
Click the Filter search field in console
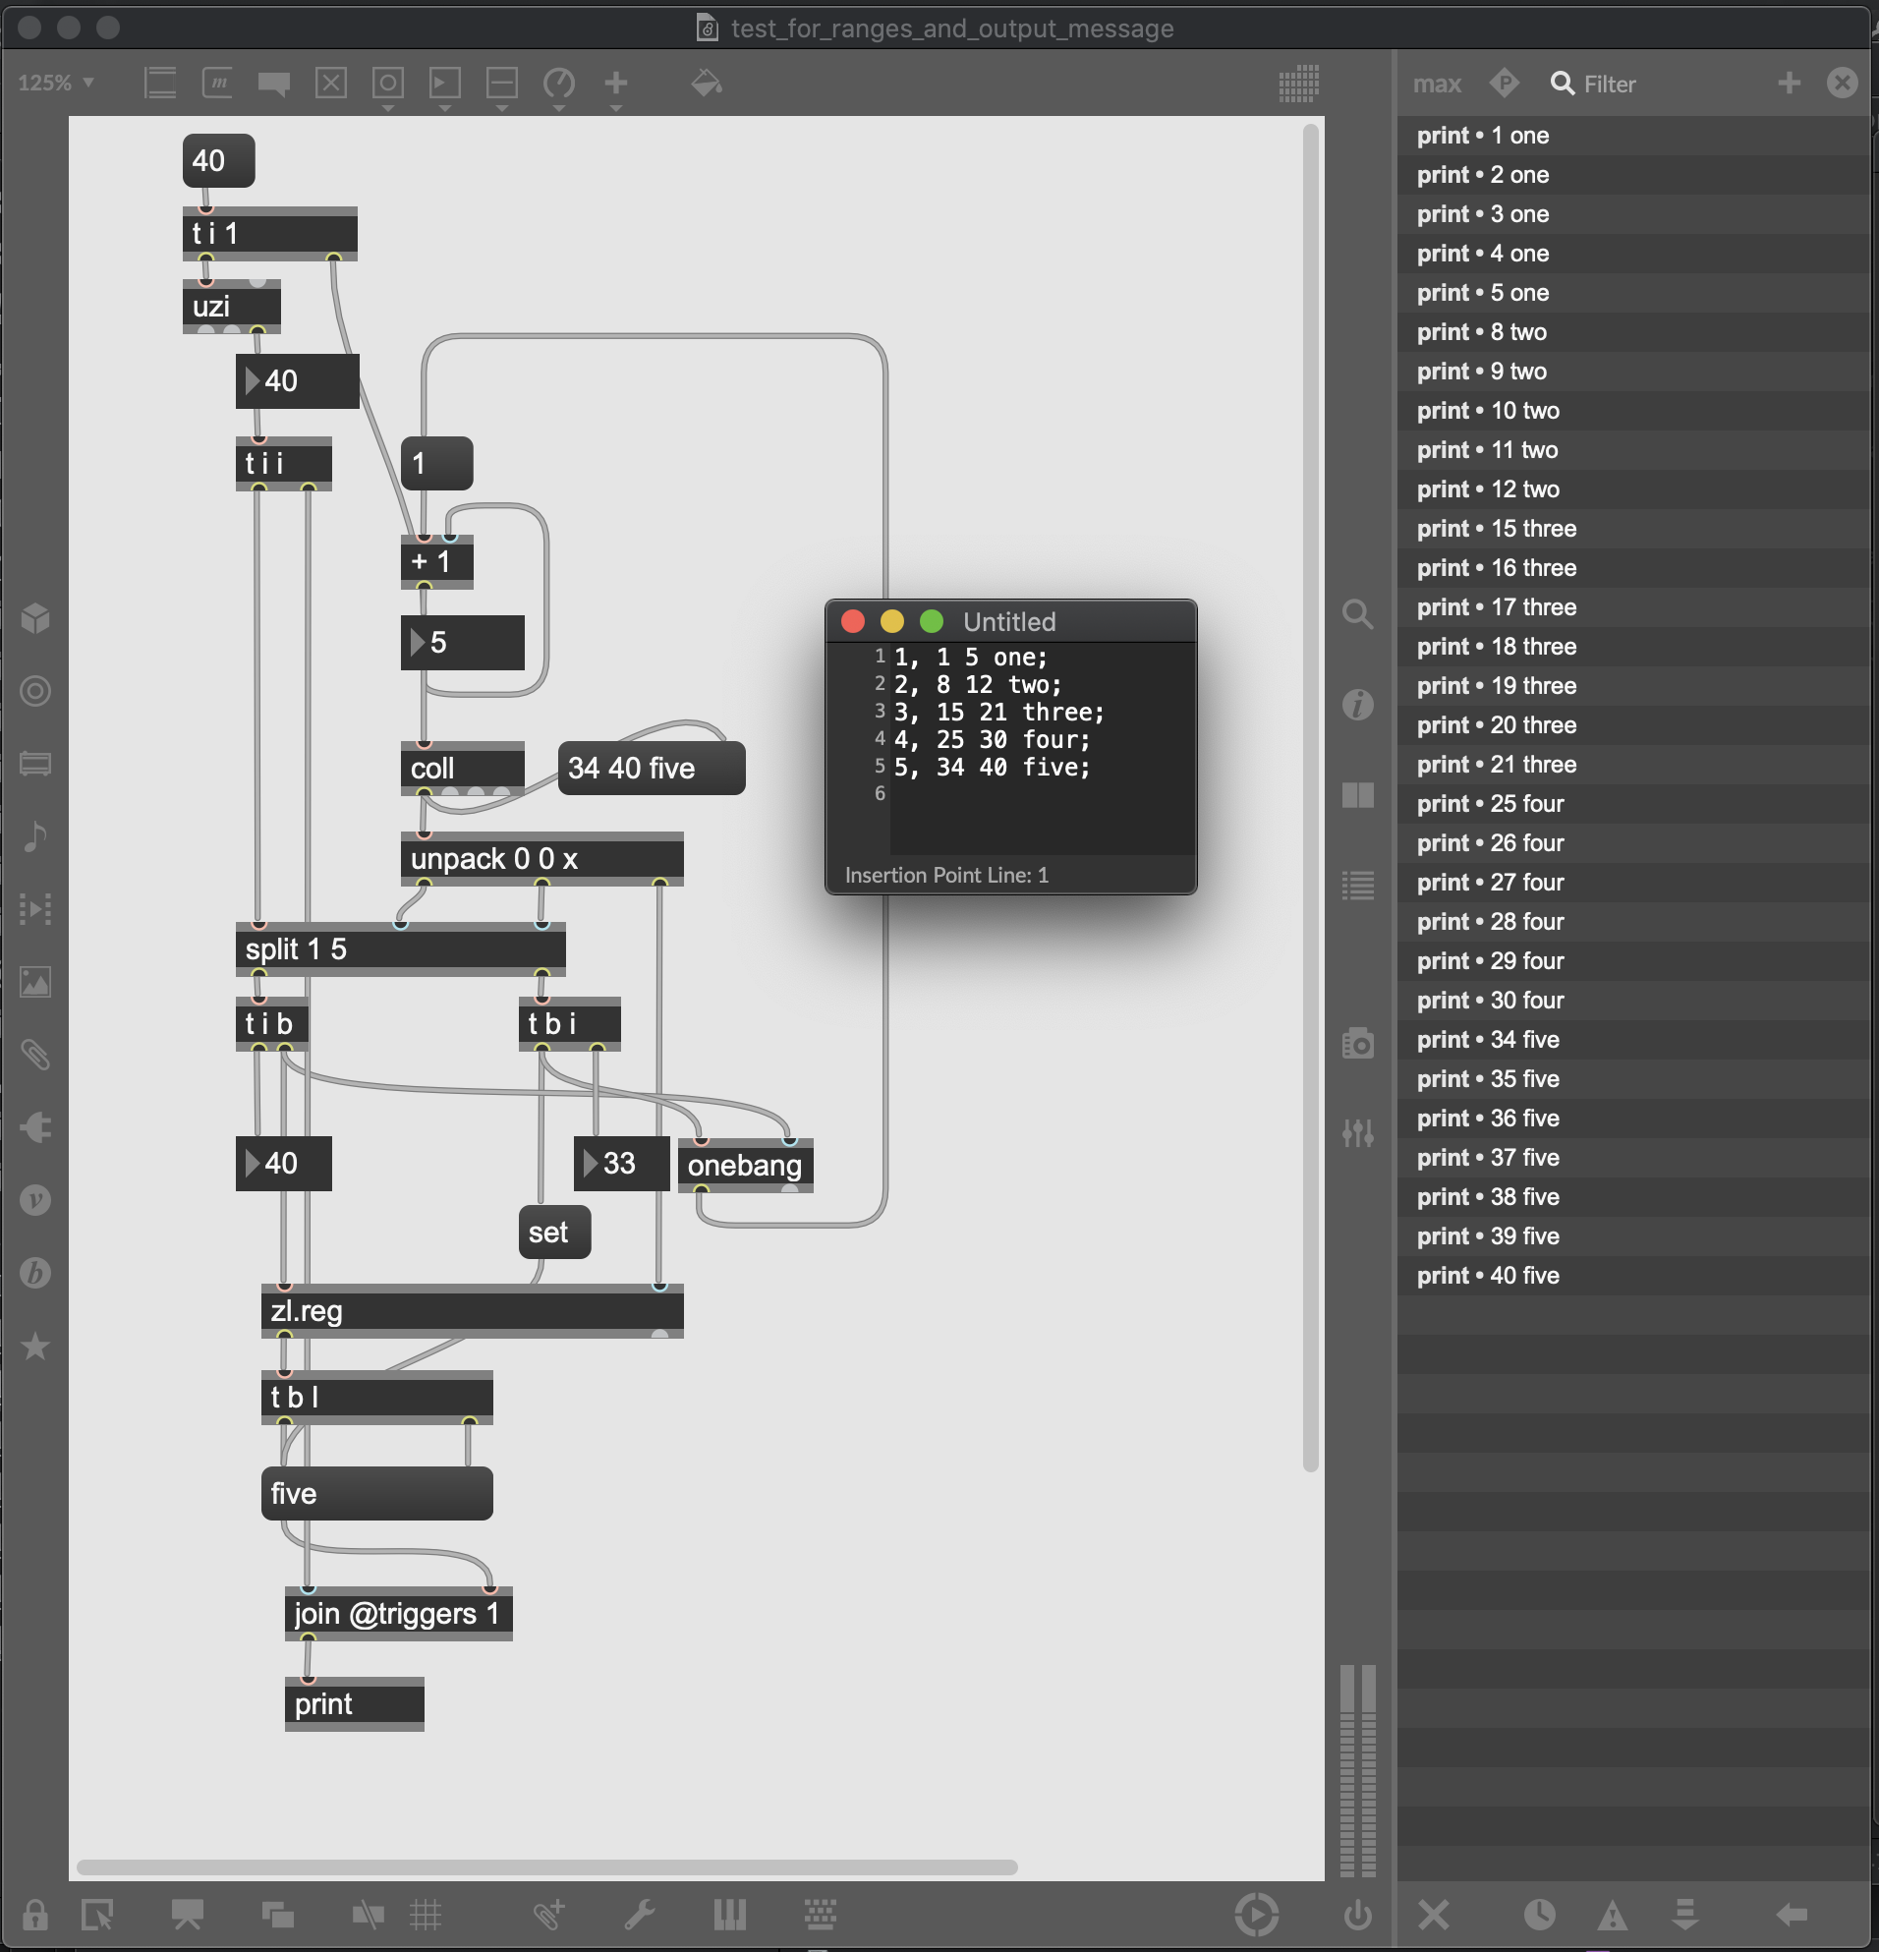1609,84
